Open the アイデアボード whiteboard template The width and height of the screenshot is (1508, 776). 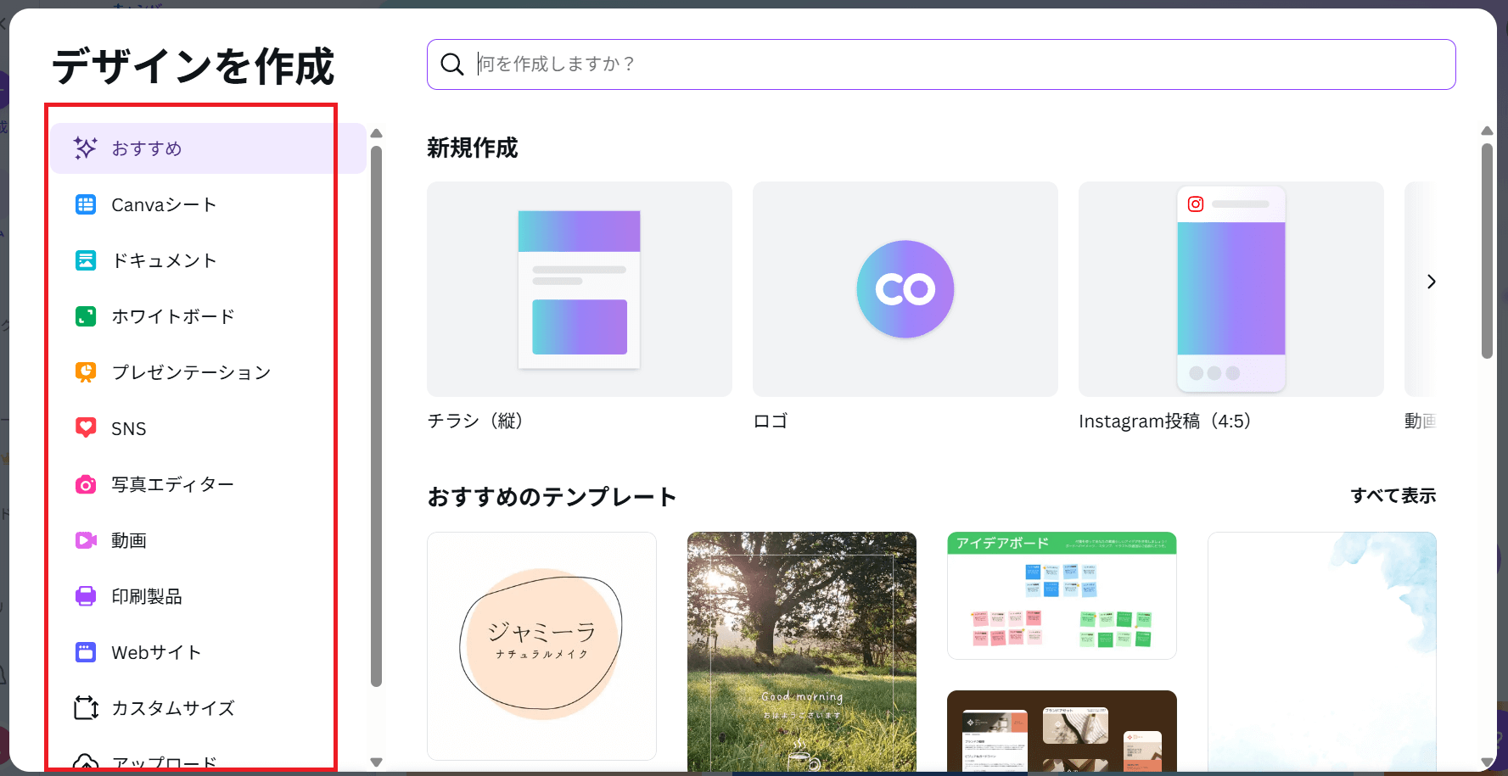pyautogui.click(x=1062, y=595)
